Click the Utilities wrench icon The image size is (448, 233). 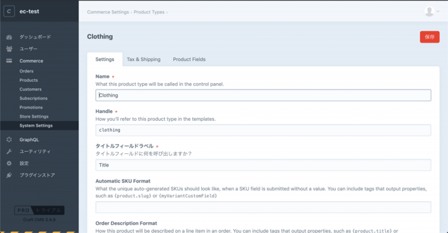pos(9,151)
